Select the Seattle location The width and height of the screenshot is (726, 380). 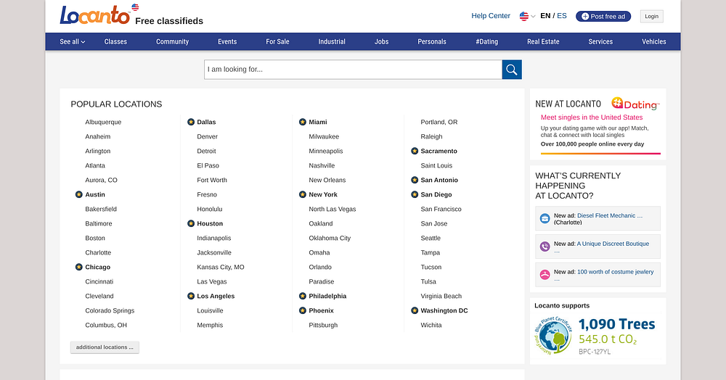(431, 238)
